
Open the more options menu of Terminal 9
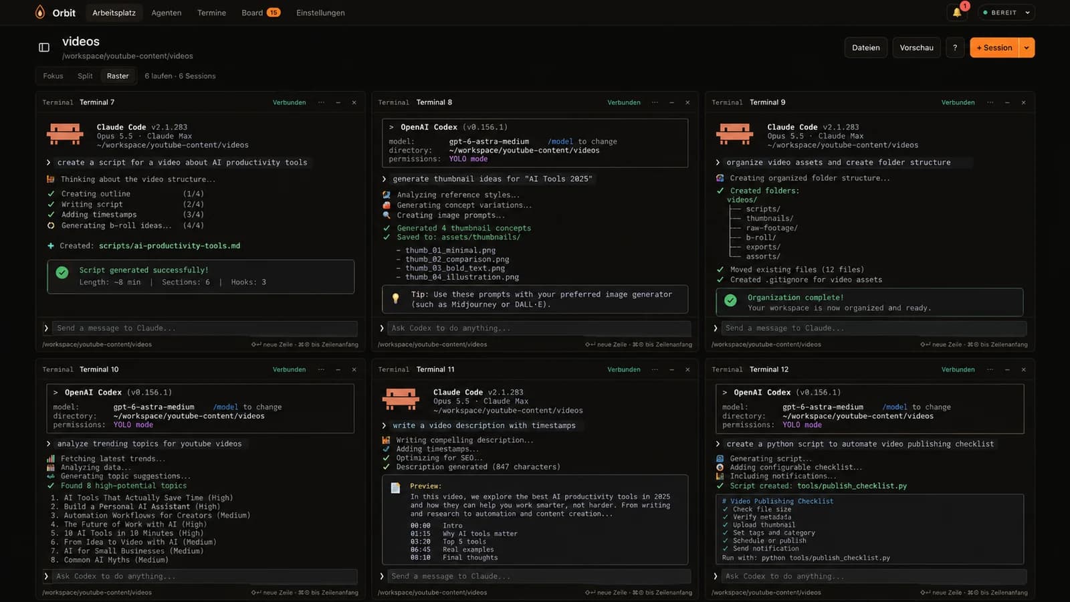pyautogui.click(x=990, y=102)
